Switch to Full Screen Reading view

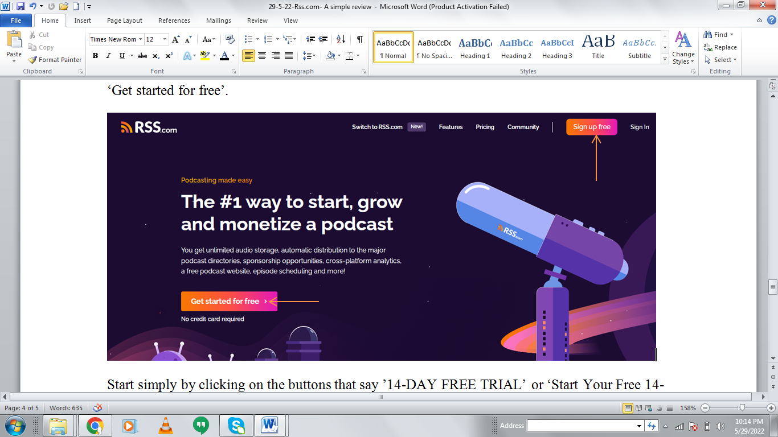(638, 408)
